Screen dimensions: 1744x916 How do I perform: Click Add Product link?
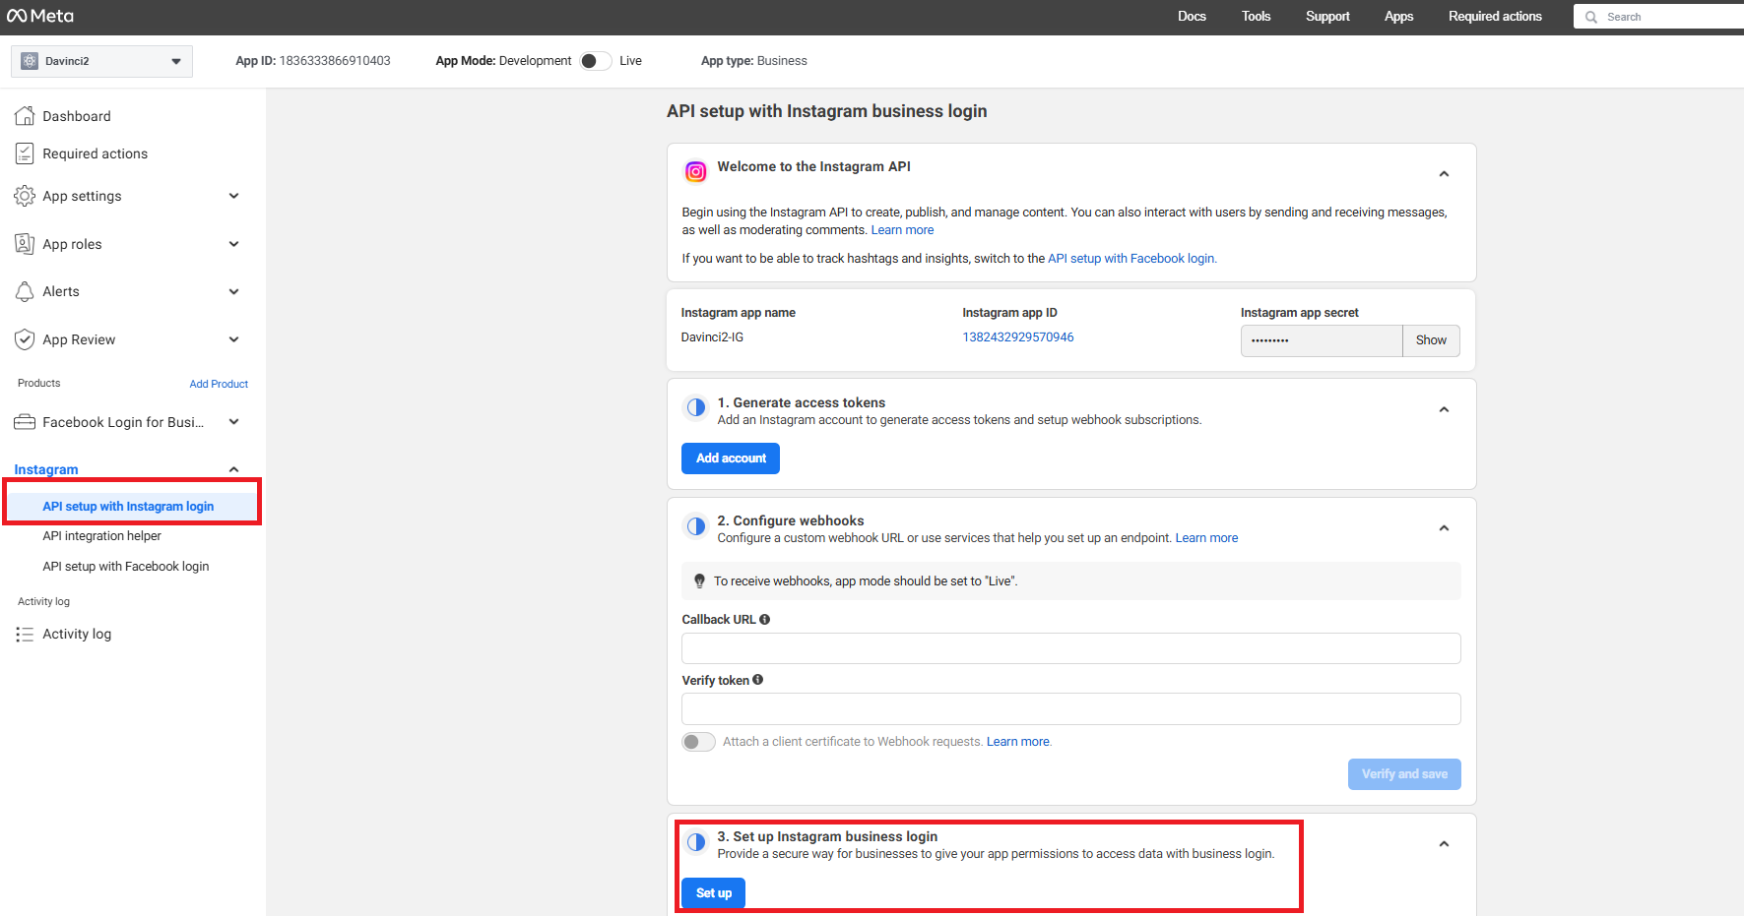click(219, 384)
